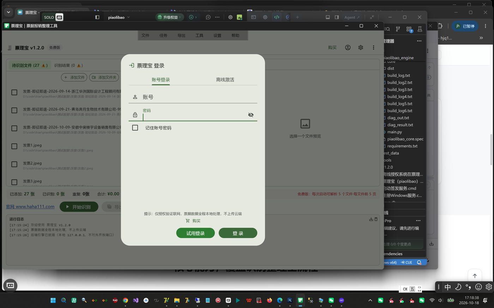Click the 登录 button in dialog
The width and height of the screenshot is (494, 308).
pos(238,233)
